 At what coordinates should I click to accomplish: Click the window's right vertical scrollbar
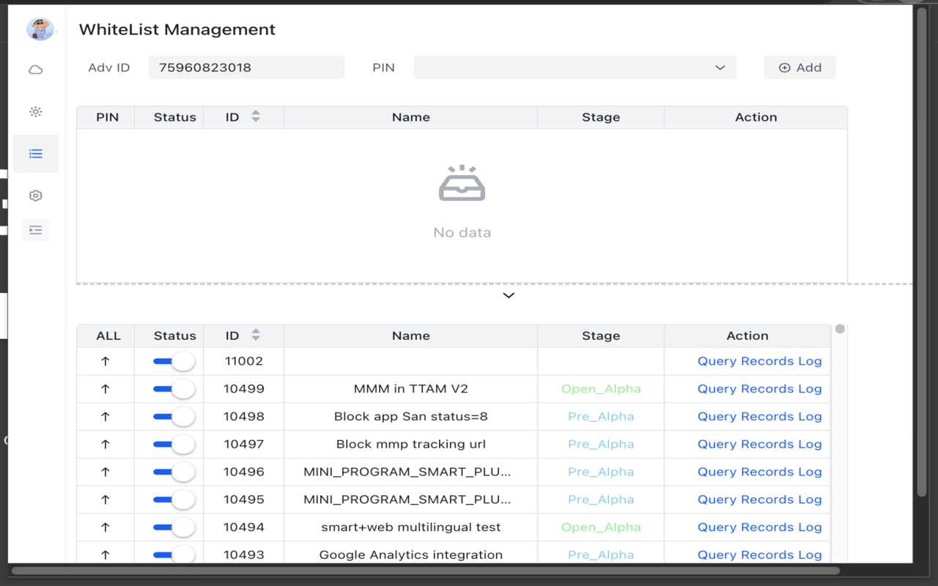(922, 252)
